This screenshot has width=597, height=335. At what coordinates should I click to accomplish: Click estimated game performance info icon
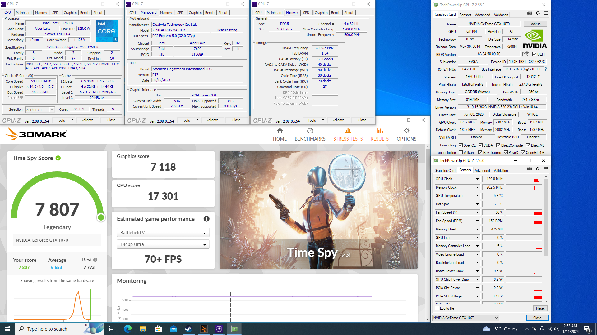[x=206, y=219]
